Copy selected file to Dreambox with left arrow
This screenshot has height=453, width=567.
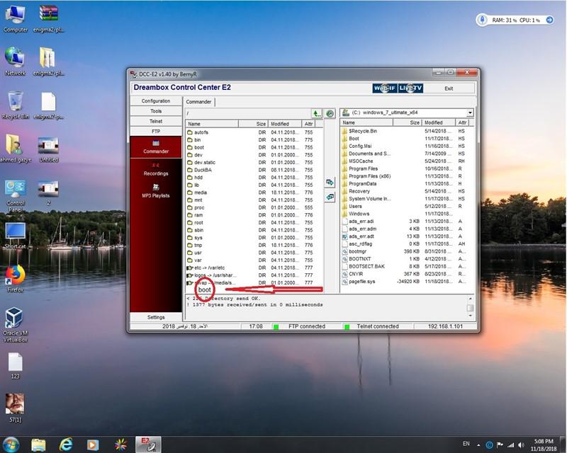tap(330, 197)
